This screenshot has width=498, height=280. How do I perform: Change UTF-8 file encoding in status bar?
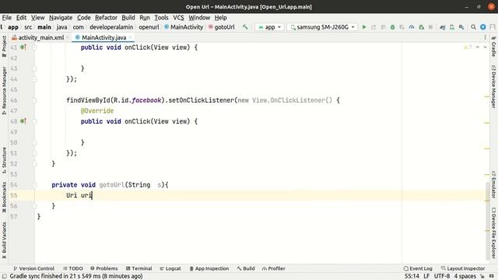[442, 276]
